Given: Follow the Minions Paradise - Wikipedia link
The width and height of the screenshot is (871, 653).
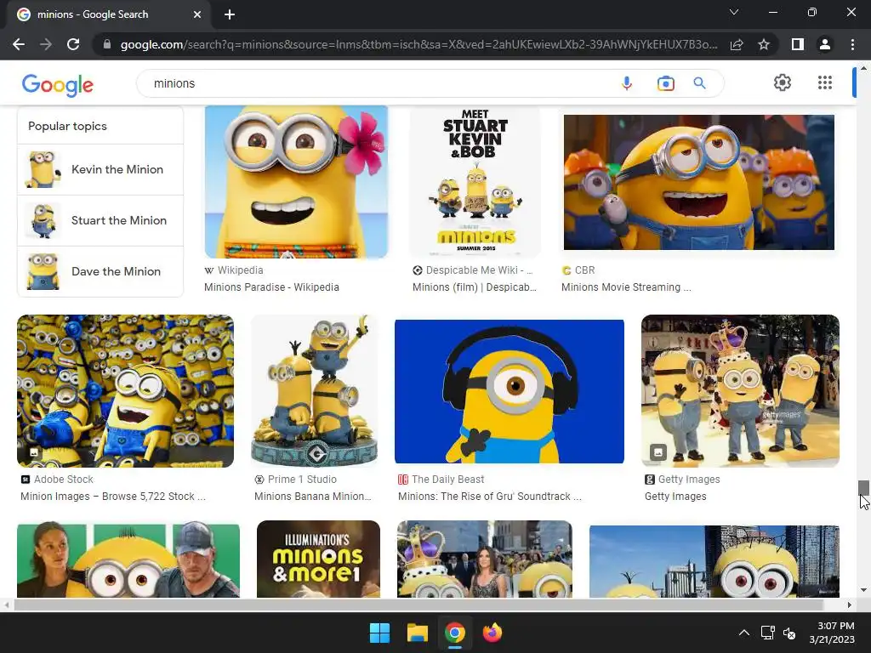Looking at the screenshot, I should (271, 287).
